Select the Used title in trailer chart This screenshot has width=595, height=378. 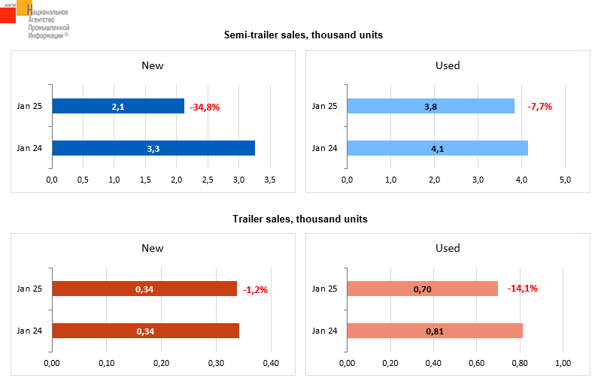[448, 248]
